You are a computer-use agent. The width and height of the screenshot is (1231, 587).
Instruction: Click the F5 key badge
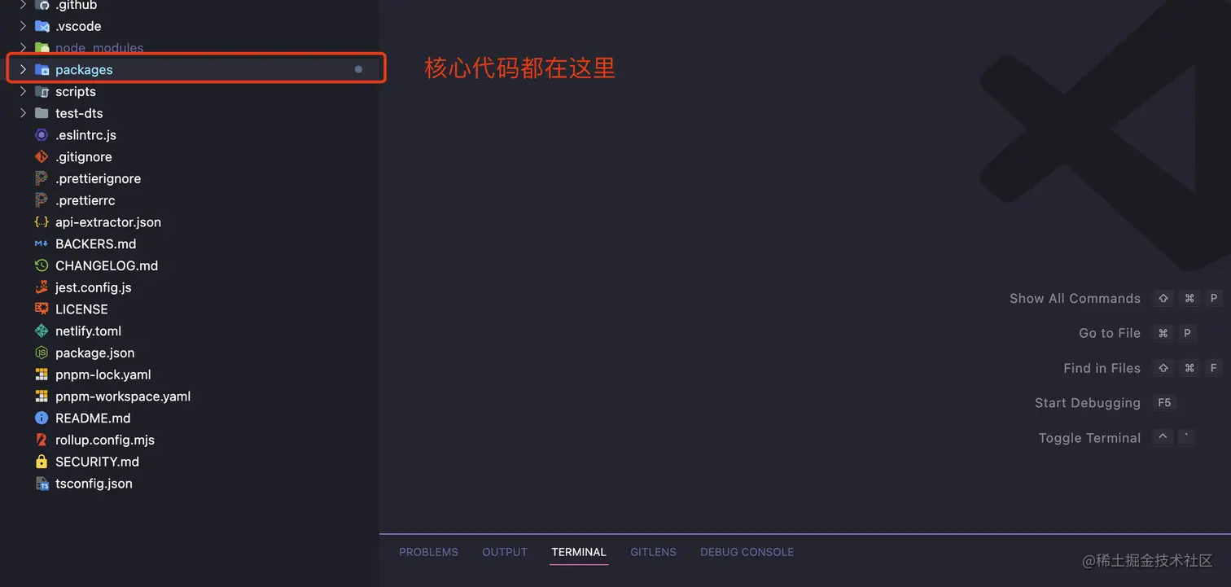pos(1164,403)
